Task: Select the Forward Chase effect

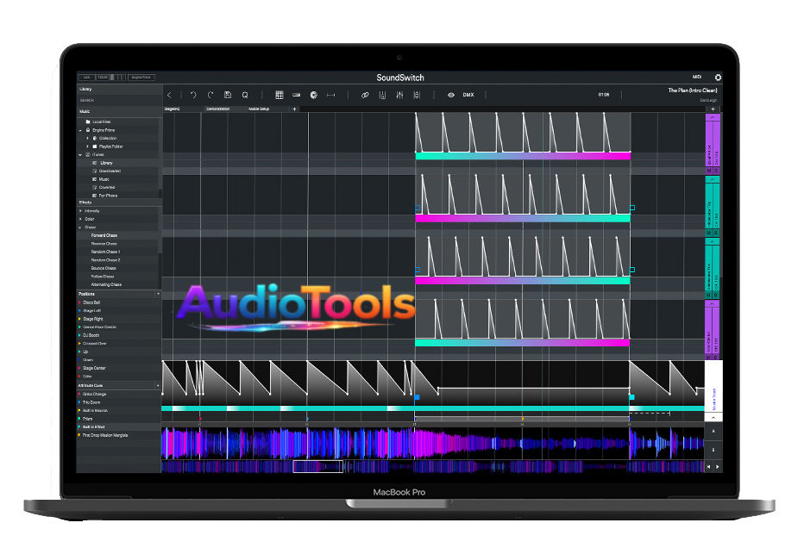Action: click(104, 235)
